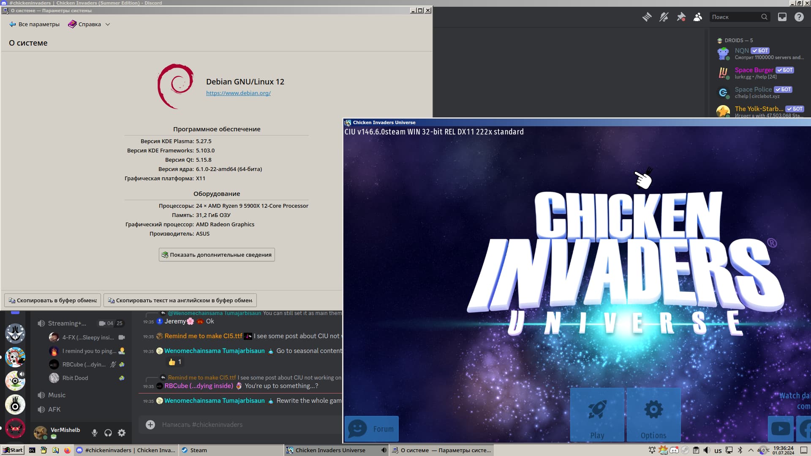The image size is (811, 456).
Task: Open Options via the gear icon in game
Action: 653,409
